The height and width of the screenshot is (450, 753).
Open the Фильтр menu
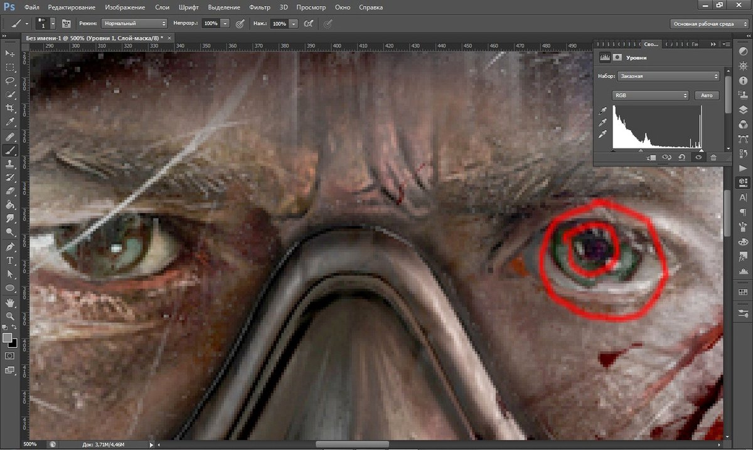pos(259,8)
